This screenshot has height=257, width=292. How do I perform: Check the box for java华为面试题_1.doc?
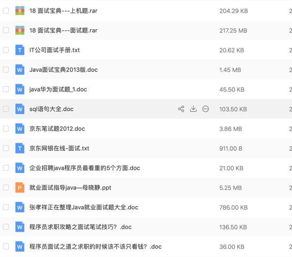tap(6, 89)
